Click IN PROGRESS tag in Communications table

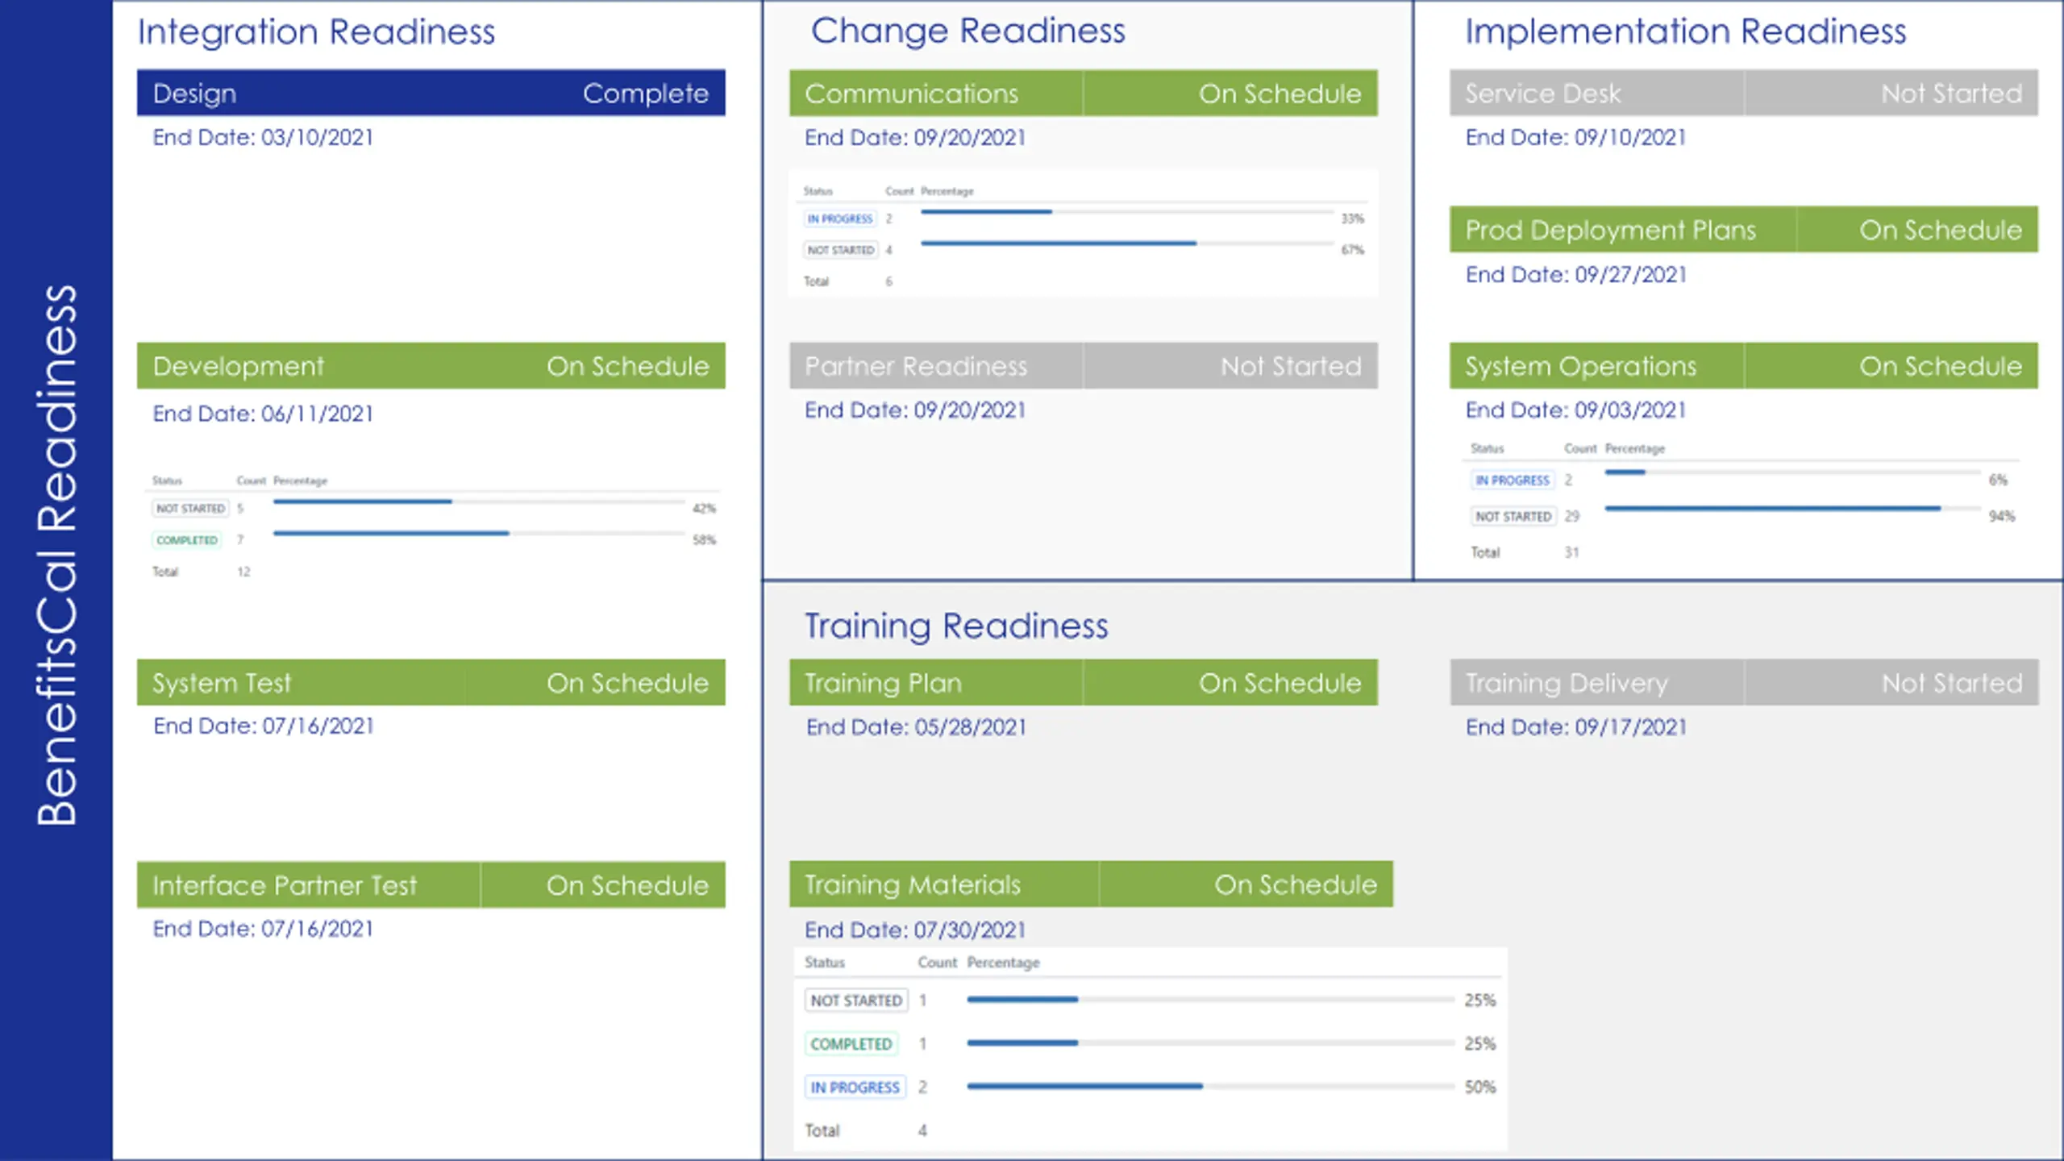840,218
